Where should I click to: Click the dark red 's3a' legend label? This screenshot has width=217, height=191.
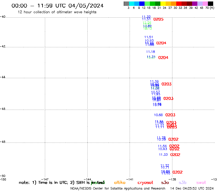click(165, 182)
